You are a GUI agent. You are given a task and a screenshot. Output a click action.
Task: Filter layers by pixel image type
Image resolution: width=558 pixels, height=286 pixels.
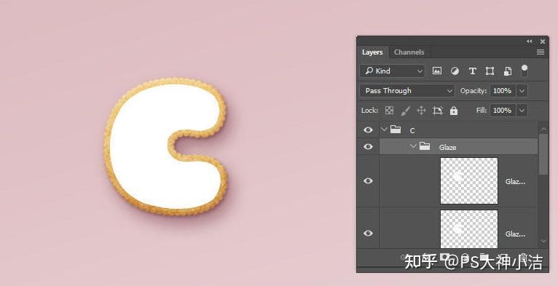(436, 71)
